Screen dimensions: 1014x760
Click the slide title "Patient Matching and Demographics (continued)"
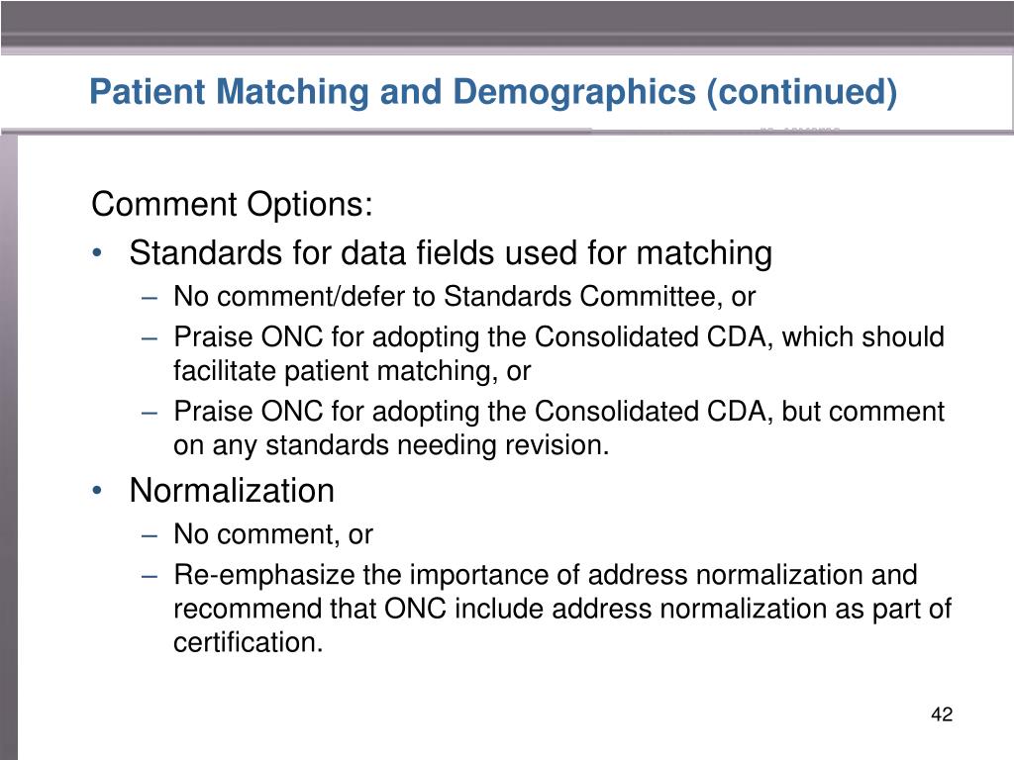coord(493,92)
